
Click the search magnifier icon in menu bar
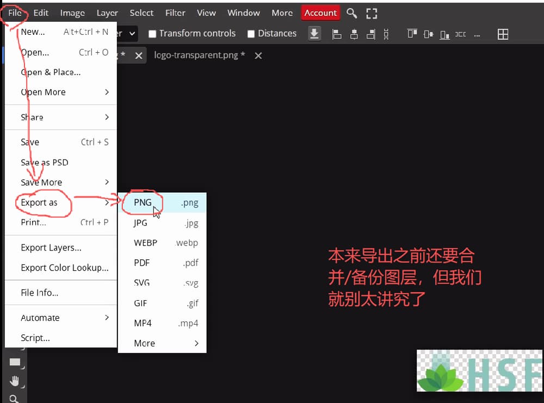pyautogui.click(x=351, y=13)
